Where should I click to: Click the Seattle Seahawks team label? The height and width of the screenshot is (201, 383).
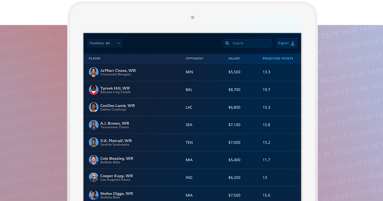click(115, 145)
